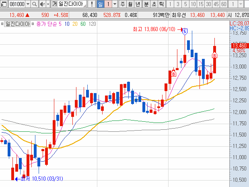The image size is (249, 187).
Task: Select the 월 (monthly) chart tab
Action: pos(130,4)
